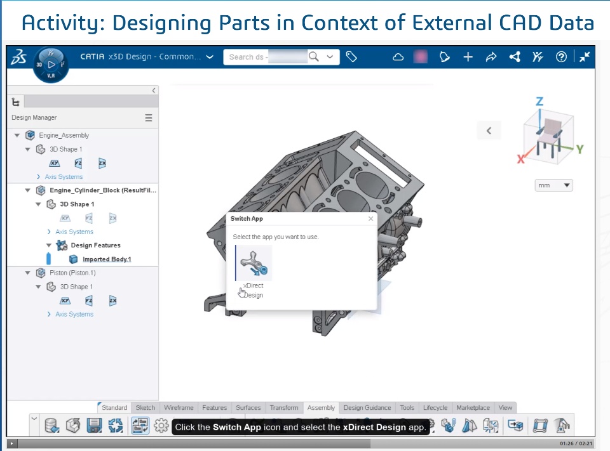
Task: Switch to the Surfaces tab
Action: 248,407
